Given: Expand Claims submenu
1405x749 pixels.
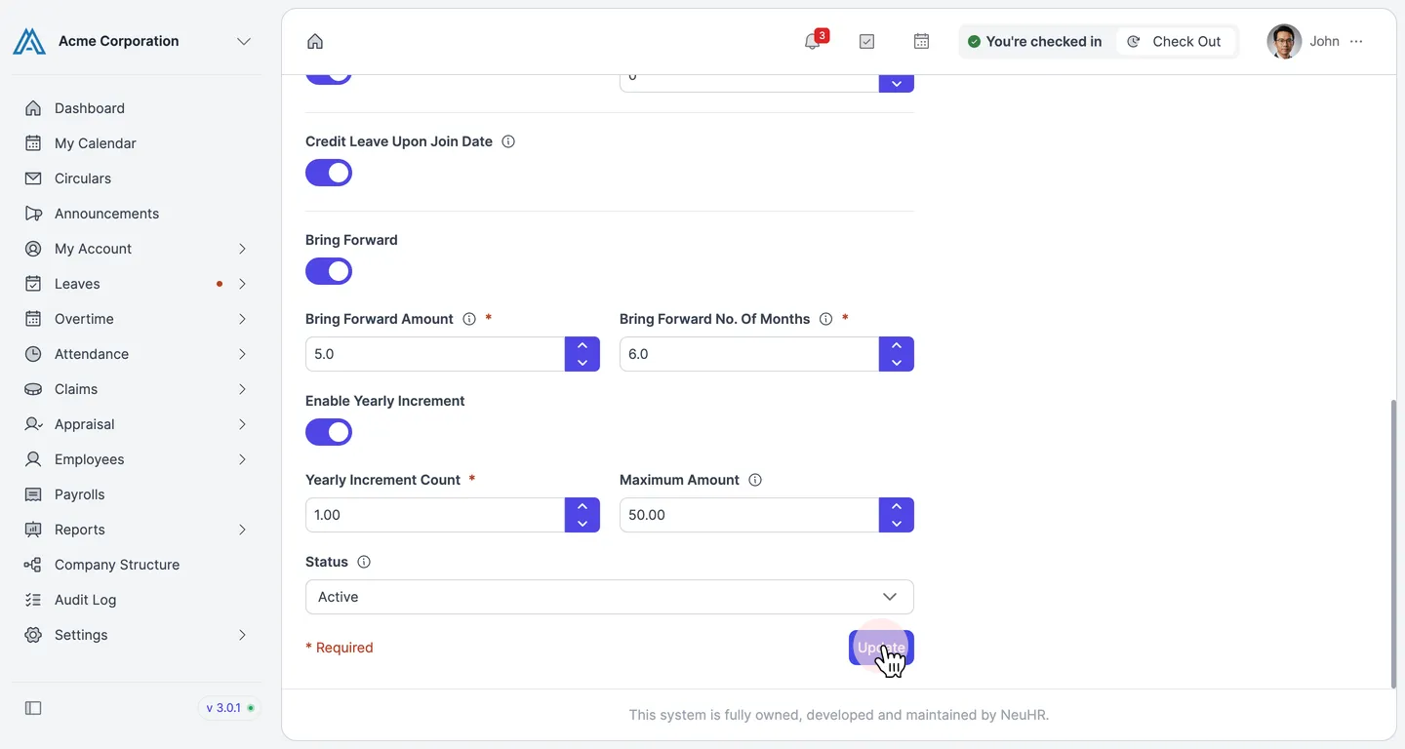Looking at the screenshot, I should (137, 389).
